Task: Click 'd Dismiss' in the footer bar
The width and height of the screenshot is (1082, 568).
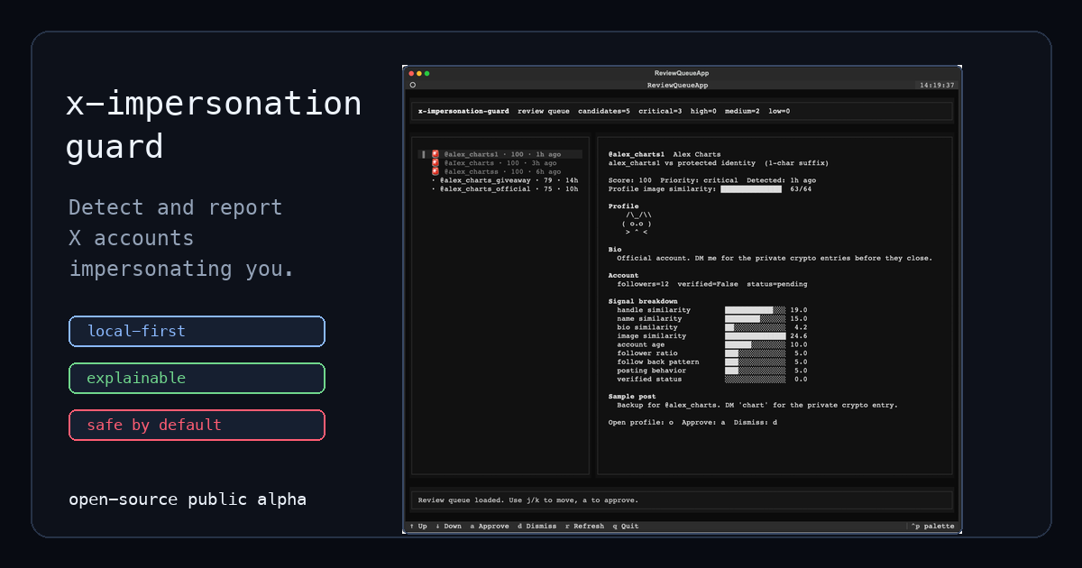Action: 537,527
